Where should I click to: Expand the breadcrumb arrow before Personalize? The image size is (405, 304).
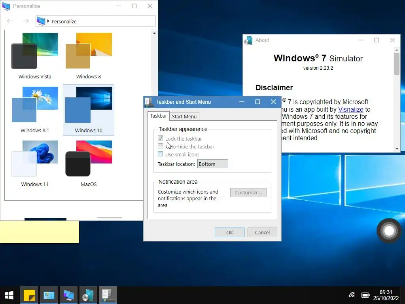tap(48, 21)
